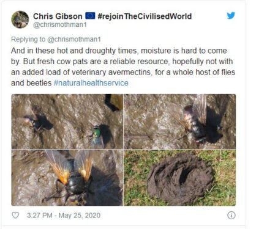This screenshot has width=256, height=229.
Task: Open the cow pat on grass photo
Action: pos(179,178)
